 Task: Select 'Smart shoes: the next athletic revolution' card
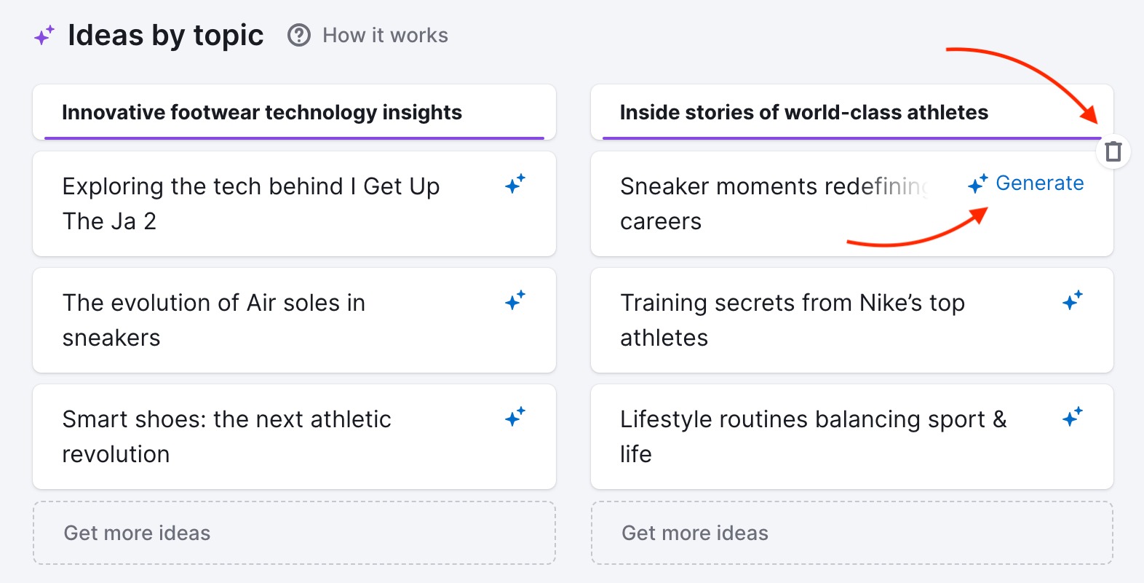coord(294,437)
